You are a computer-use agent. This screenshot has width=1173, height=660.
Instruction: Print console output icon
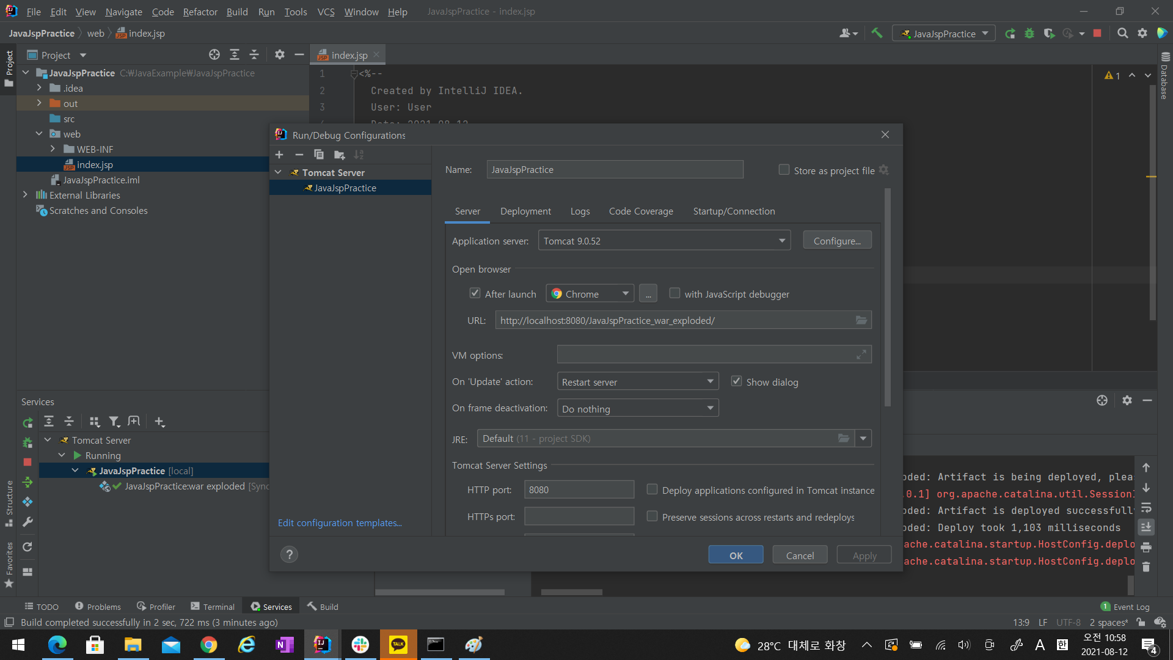(1146, 547)
